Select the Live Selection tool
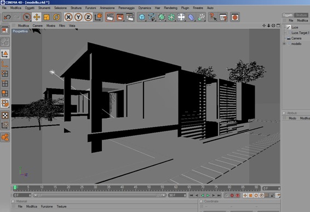The width and height of the screenshot is (310, 212). (27, 17)
